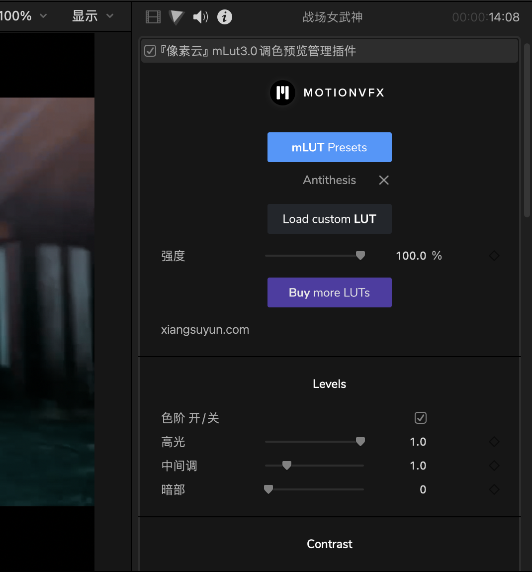532x572 pixels.
Task: Click the video preview in viewer
Action: pos(47,301)
